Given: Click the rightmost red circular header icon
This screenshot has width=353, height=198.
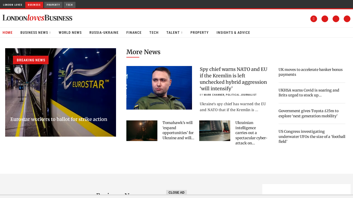Looking at the screenshot, I should [x=347, y=19].
